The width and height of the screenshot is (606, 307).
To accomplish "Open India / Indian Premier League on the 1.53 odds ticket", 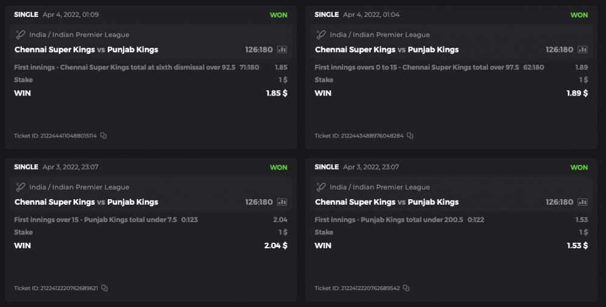I will pyautogui.click(x=380, y=187).
